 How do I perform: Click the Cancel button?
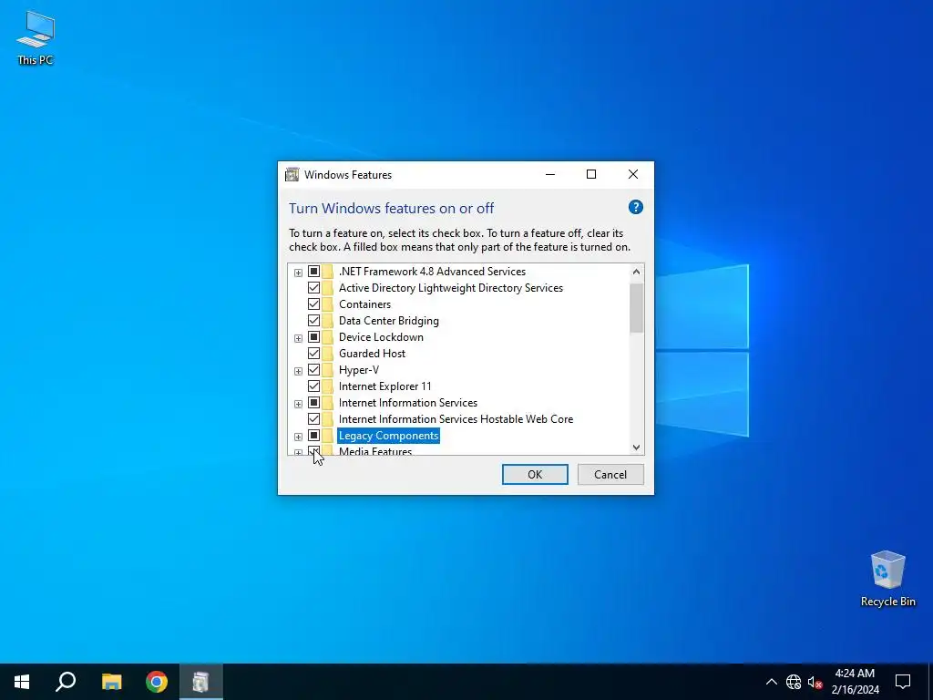[x=610, y=474]
